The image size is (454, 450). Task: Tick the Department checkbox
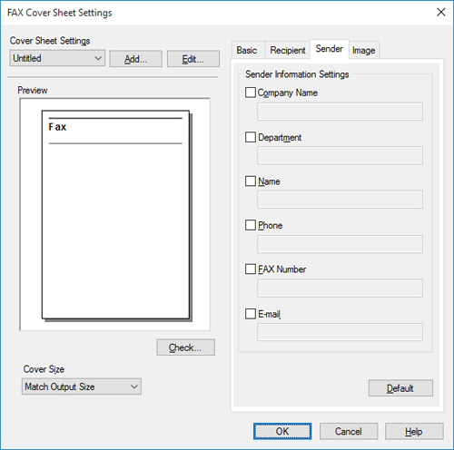point(251,137)
